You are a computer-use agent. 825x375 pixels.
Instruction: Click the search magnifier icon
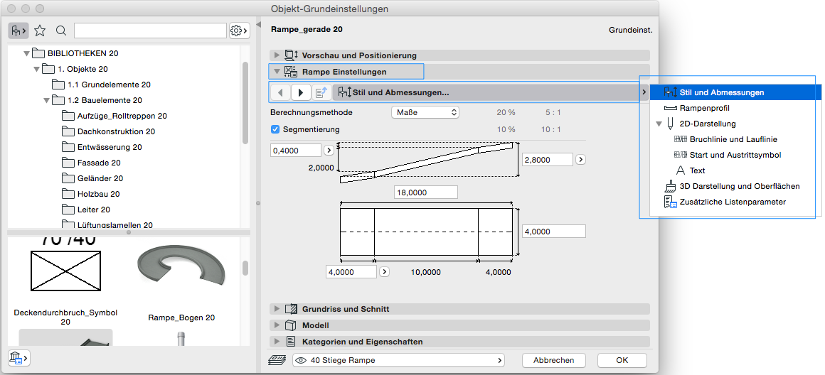pyautogui.click(x=61, y=31)
